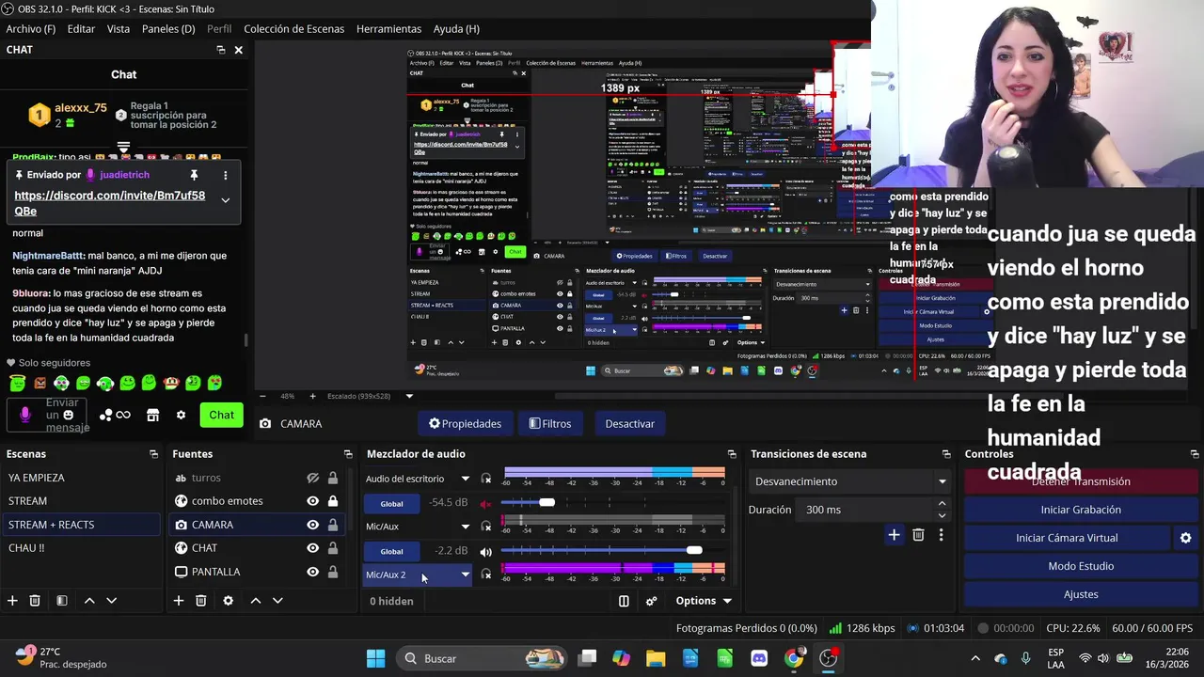Viewport: 1204px width, 677px height.
Task: Open scene filters icon in Escenas panel
Action: coord(61,601)
